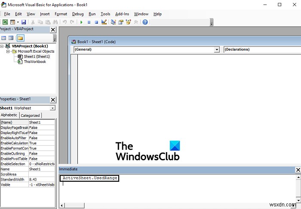Image resolution: width=301 pixels, height=209 pixels.
Task: Click the Book1 - Sheet1 (Code) window title bar
Action: (184, 42)
